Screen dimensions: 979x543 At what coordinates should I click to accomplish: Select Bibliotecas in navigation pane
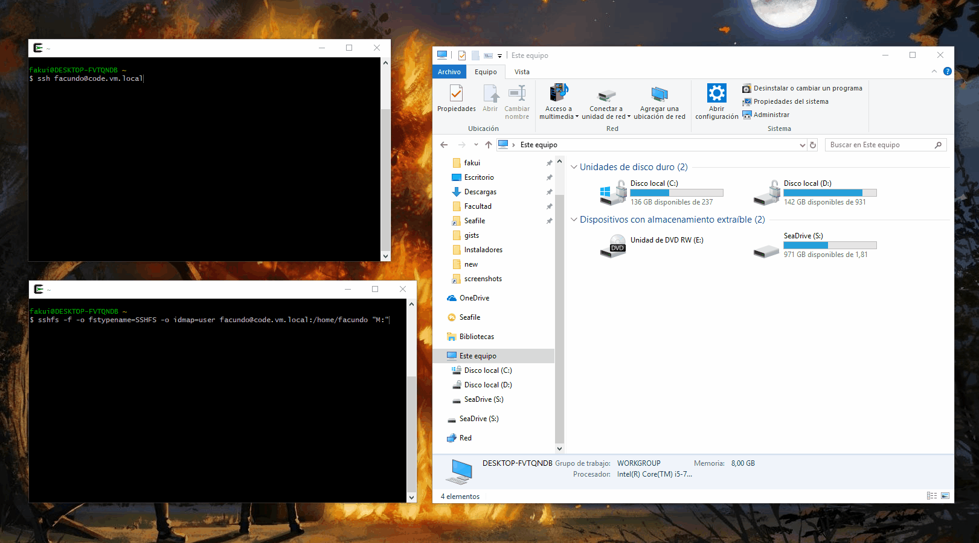tap(477, 337)
